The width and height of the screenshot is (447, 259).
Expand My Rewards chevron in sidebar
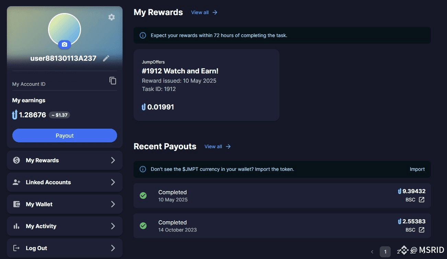pos(113,160)
